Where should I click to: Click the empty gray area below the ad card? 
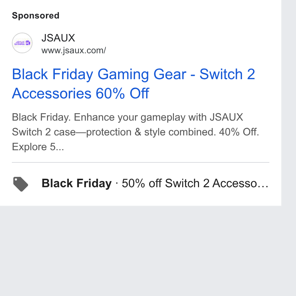(141, 251)
